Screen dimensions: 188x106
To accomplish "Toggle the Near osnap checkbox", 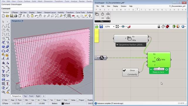I will [9, 100].
